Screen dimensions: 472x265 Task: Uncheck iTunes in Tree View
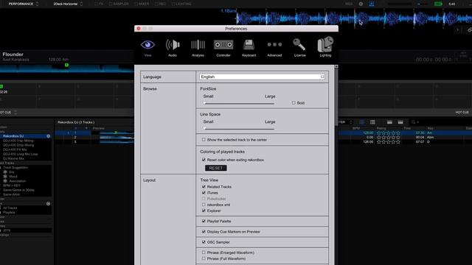pyautogui.click(x=204, y=193)
